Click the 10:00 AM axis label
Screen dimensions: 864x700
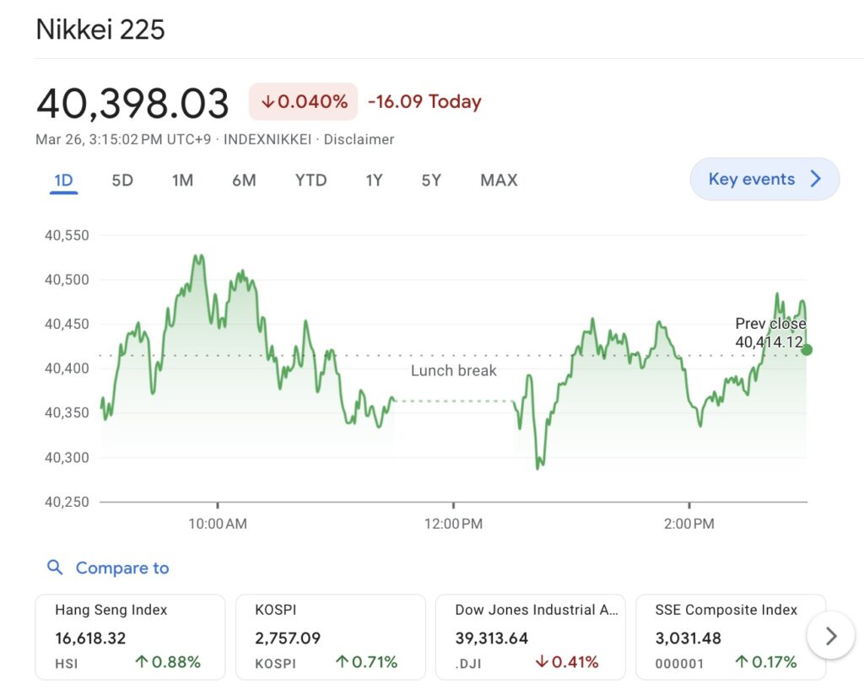(218, 523)
